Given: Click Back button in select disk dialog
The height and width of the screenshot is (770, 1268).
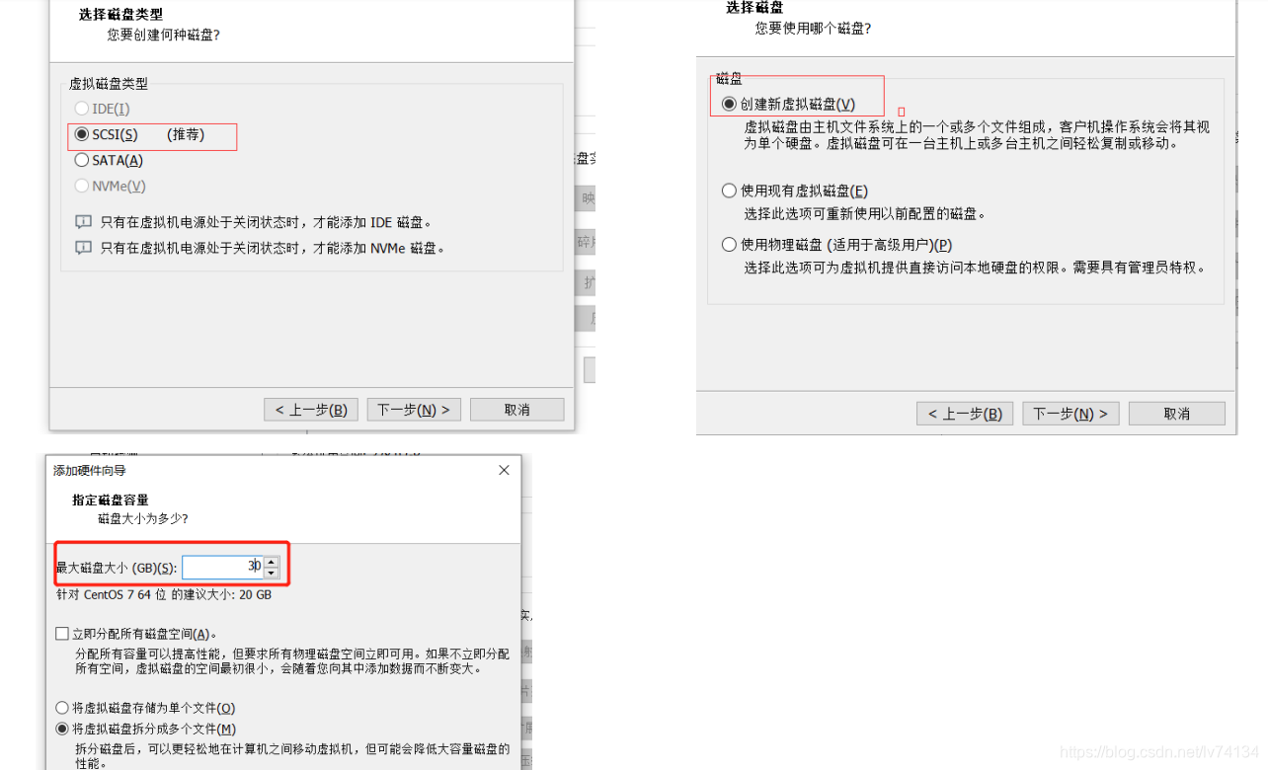Looking at the screenshot, I should coord(965,414).
